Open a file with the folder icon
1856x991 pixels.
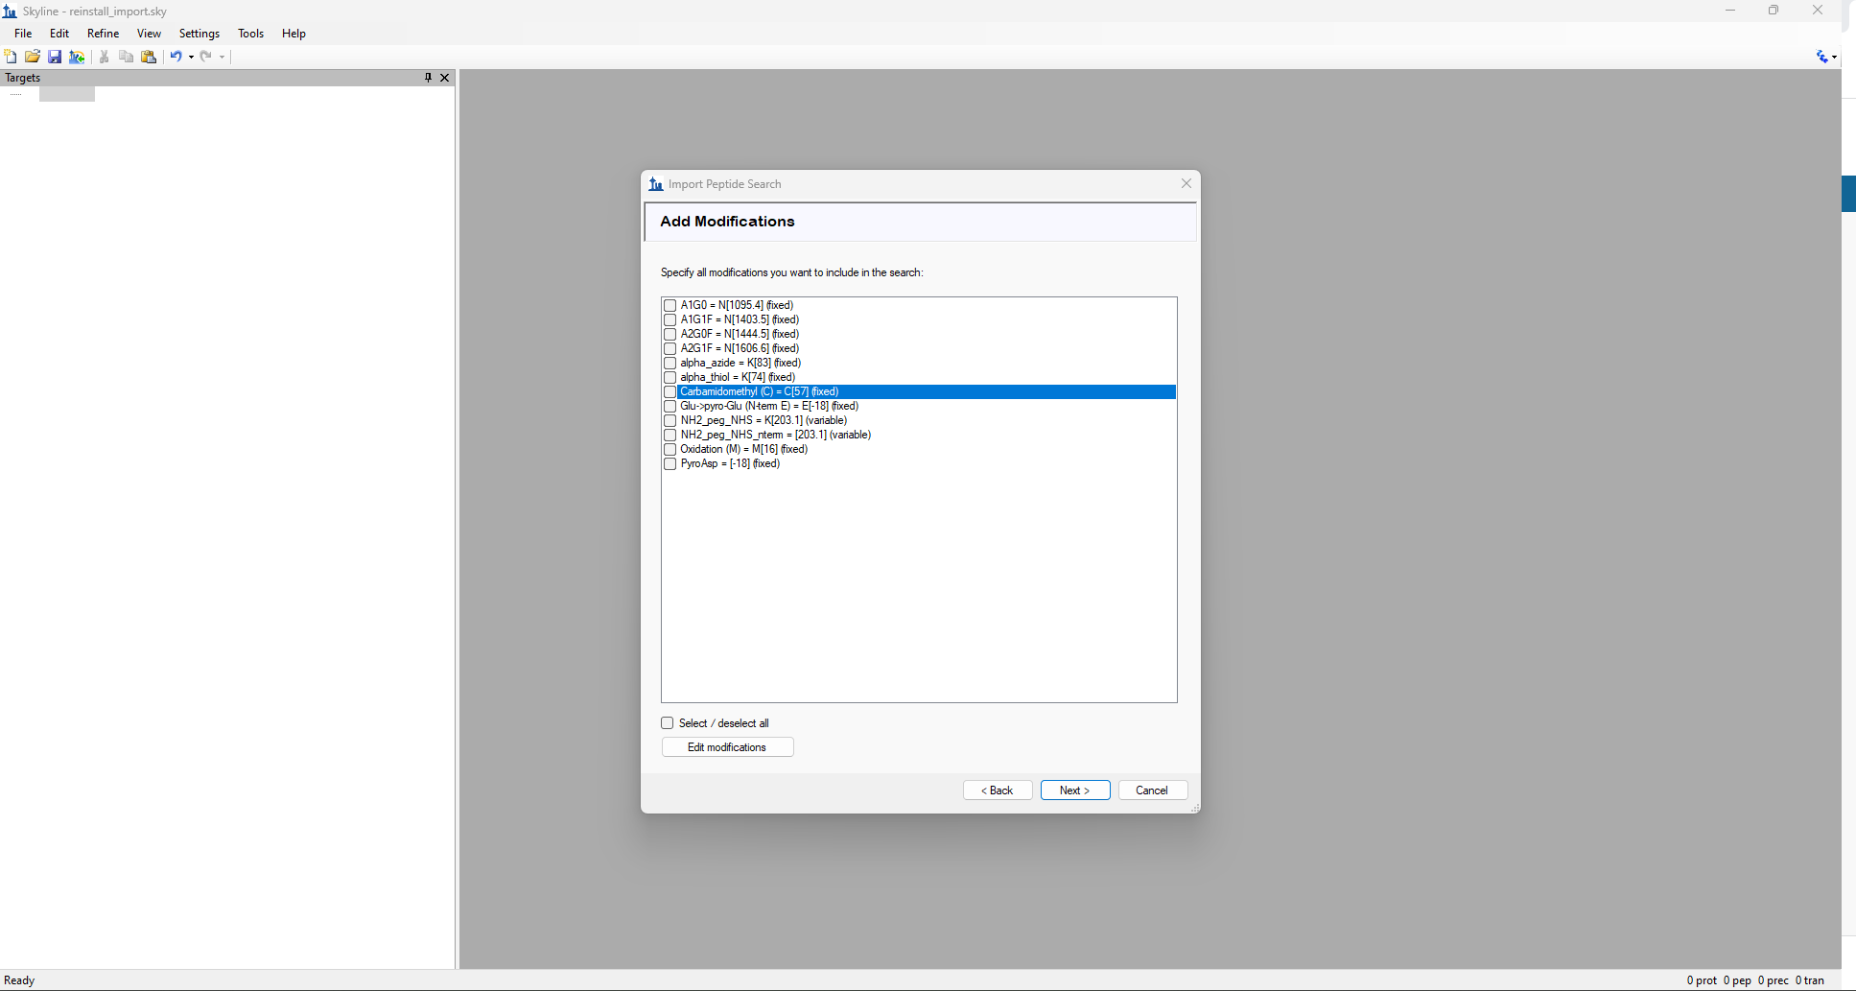point(33,57)
